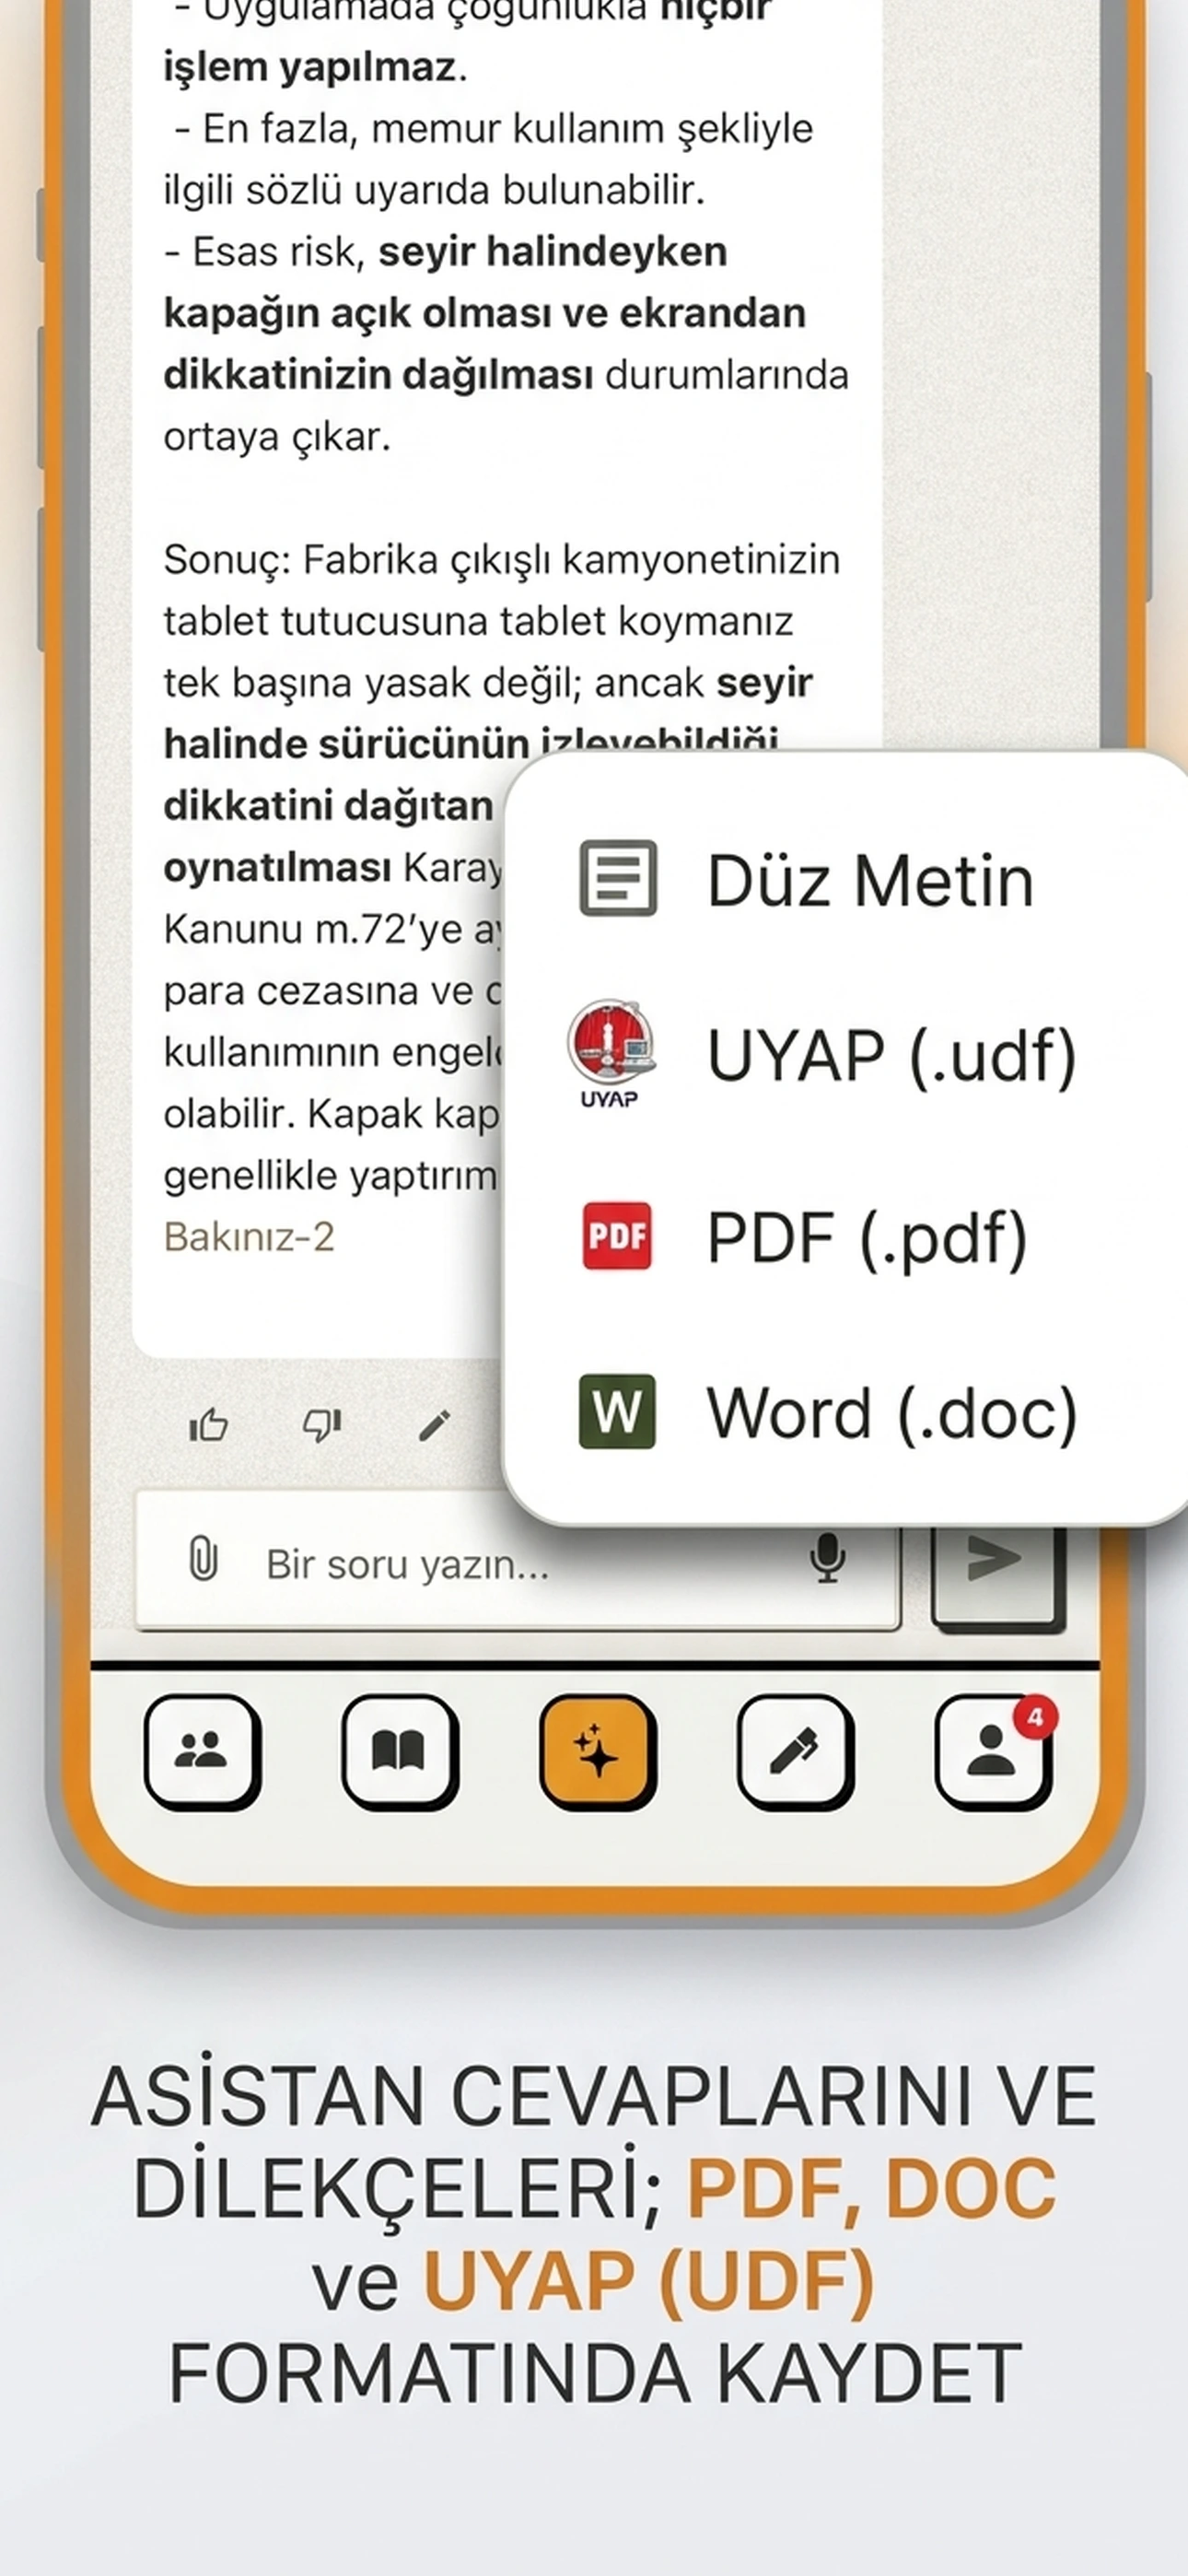The image size is (1188, 2576).
Task: Click the plain text document icon
Action: [618, 879]
